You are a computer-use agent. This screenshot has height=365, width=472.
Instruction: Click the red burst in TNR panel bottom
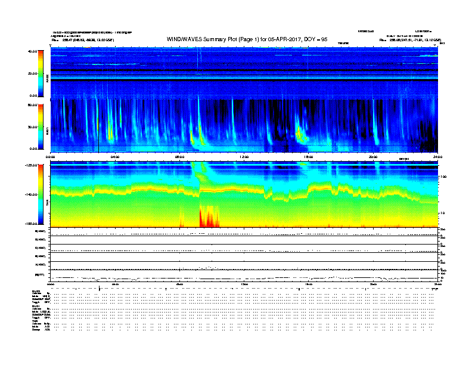(210, 216)
